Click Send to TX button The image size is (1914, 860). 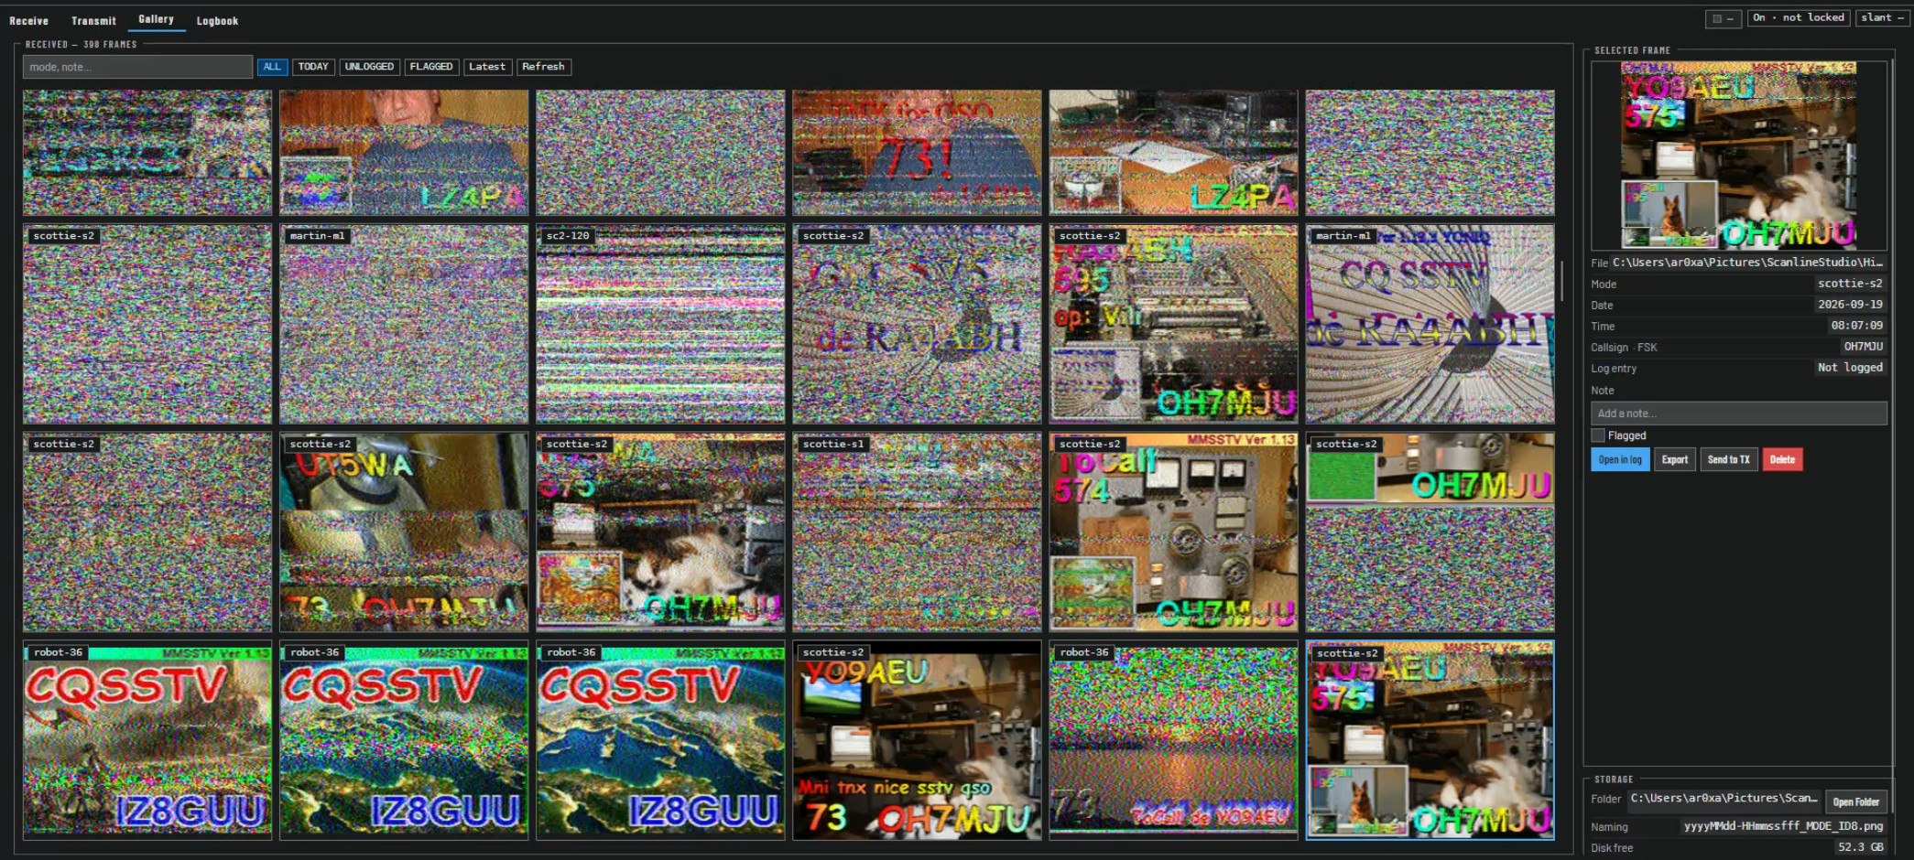1728,459
